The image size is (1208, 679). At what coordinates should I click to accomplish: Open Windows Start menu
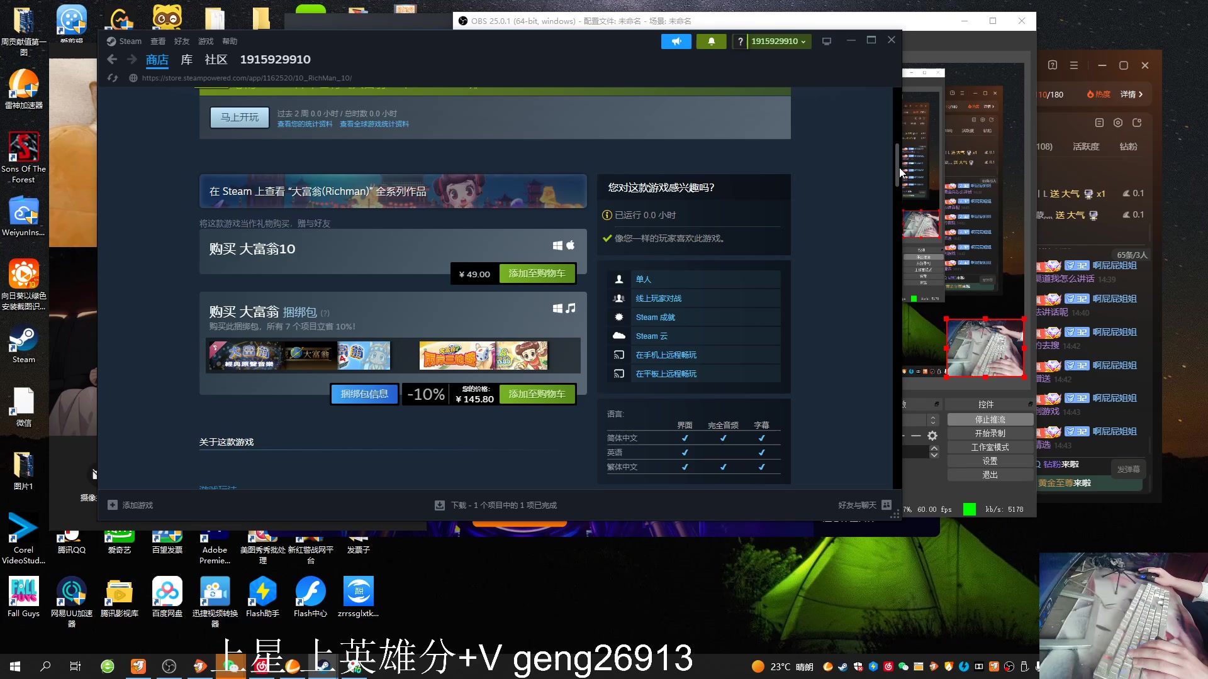pyautogui.click(x=15, y=666)
